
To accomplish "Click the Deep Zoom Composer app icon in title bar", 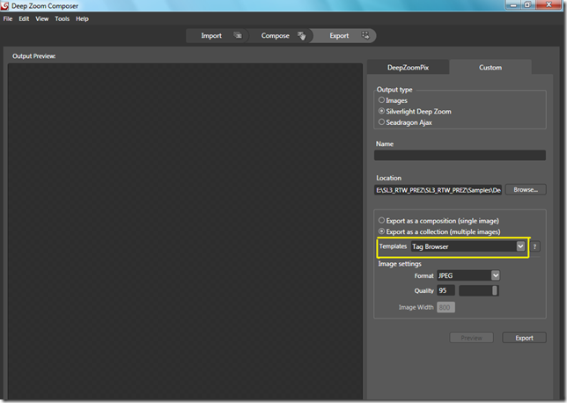I will click(x=4, y=6).
